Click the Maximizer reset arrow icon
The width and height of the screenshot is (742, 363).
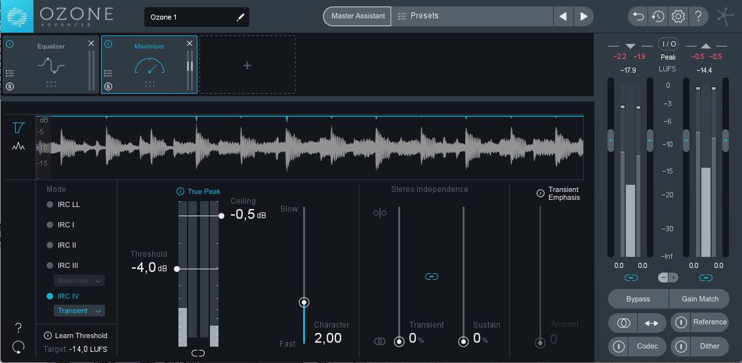(x=18, y=347)
